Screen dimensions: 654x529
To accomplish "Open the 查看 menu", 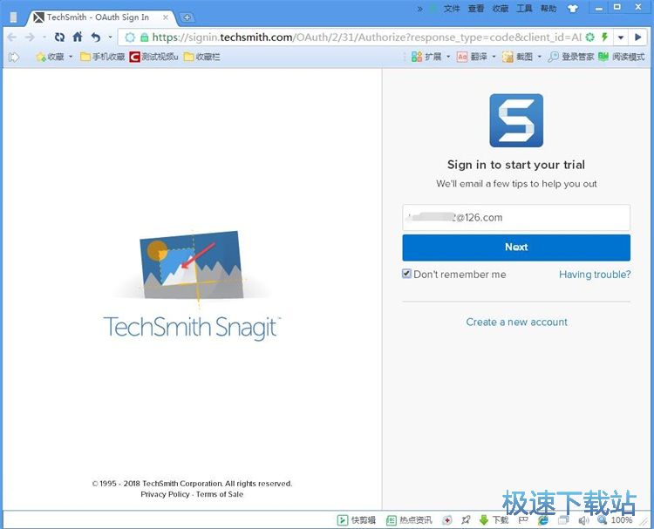I will click(475, 9).
